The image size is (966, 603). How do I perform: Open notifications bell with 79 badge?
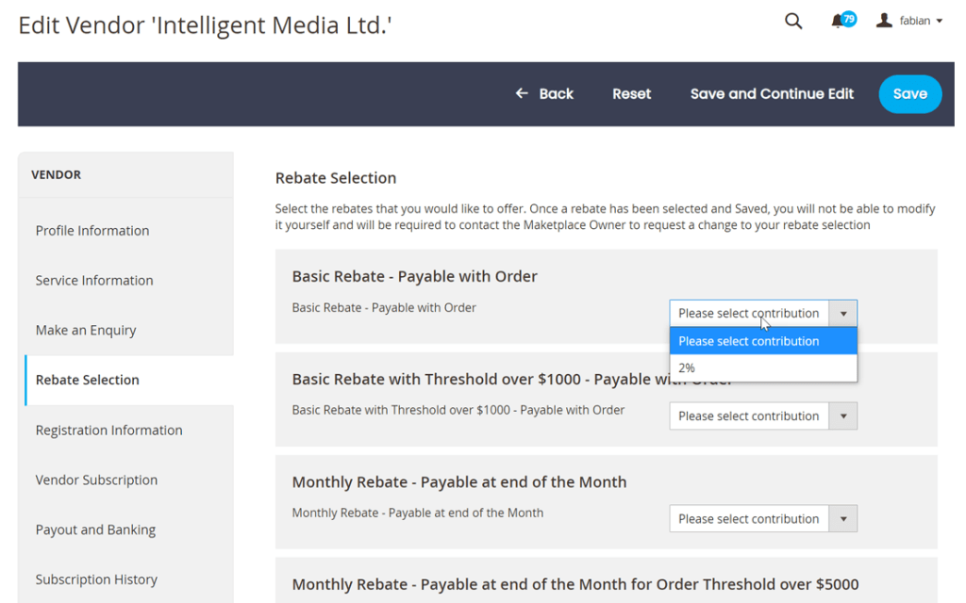[x=842, y=21]
